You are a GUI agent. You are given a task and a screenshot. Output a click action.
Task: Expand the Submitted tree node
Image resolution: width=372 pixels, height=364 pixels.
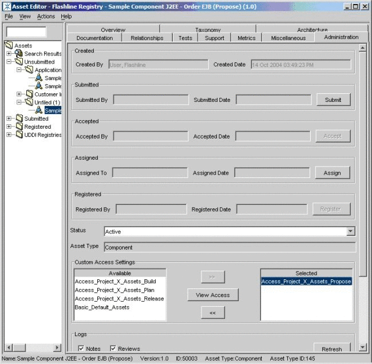[x=9, y=118]
